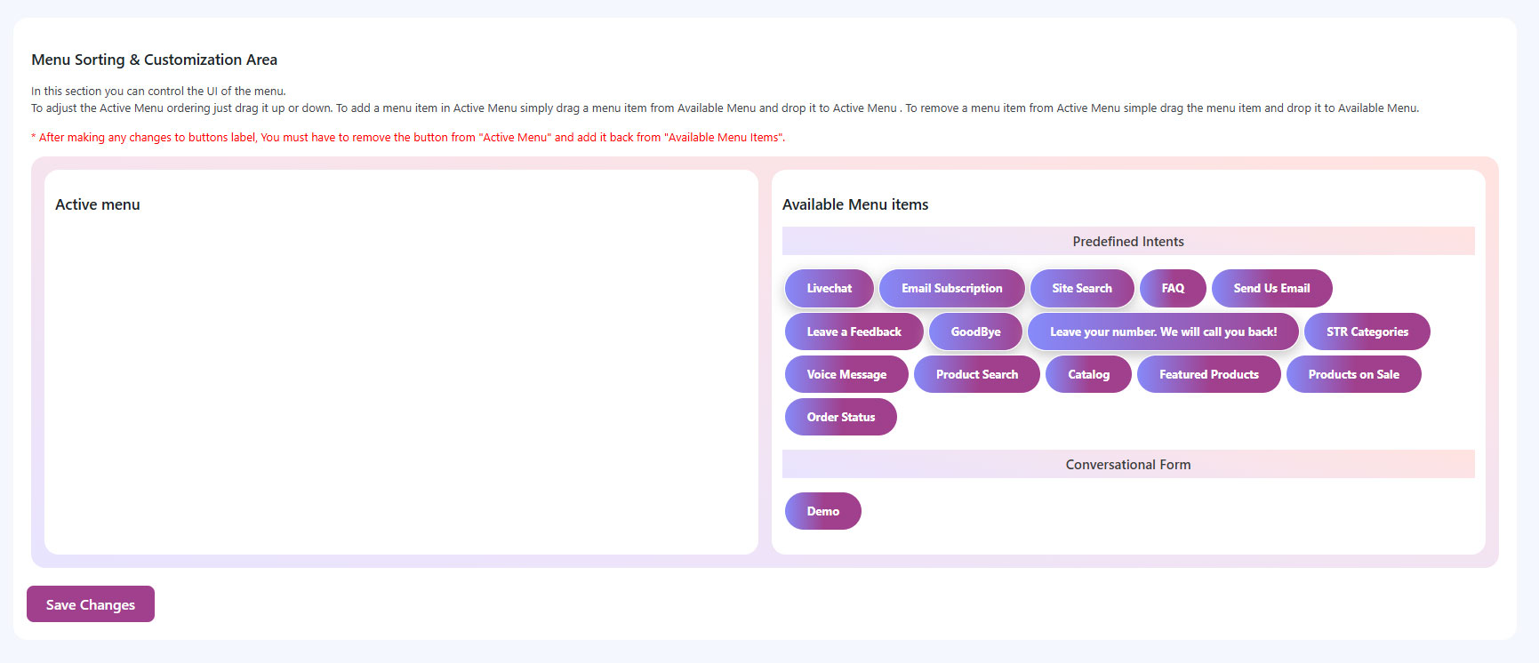Select the Site Search menu item
Image resolution: width=1539 pixels, height=663 pixels.
(1081, 289)
